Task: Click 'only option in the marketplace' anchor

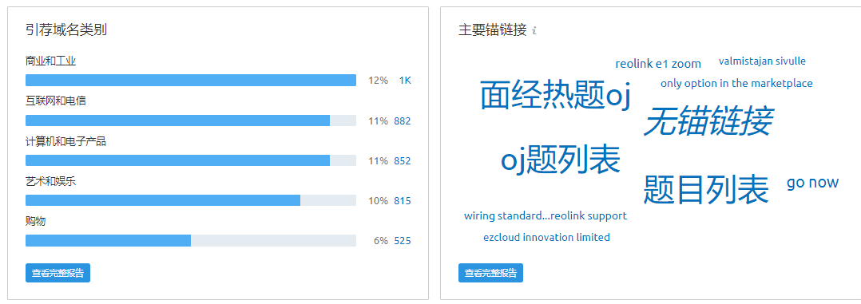Action: click(x=736, y=84)
